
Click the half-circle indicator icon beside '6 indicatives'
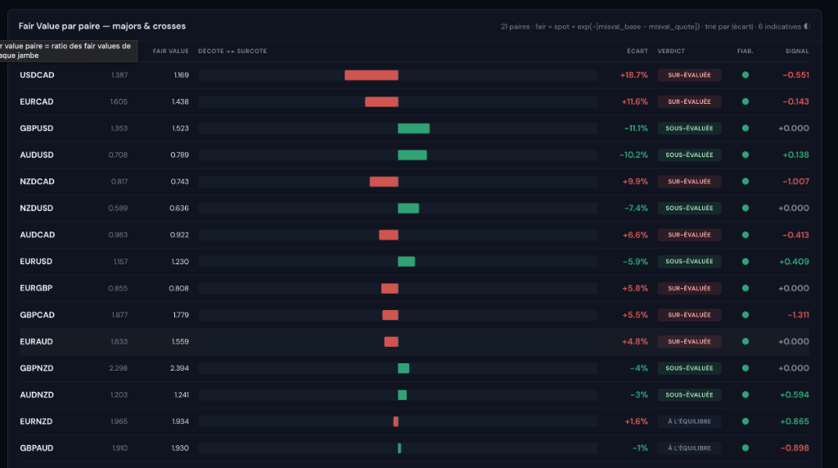pyautogui.click(x=806, y=26)
